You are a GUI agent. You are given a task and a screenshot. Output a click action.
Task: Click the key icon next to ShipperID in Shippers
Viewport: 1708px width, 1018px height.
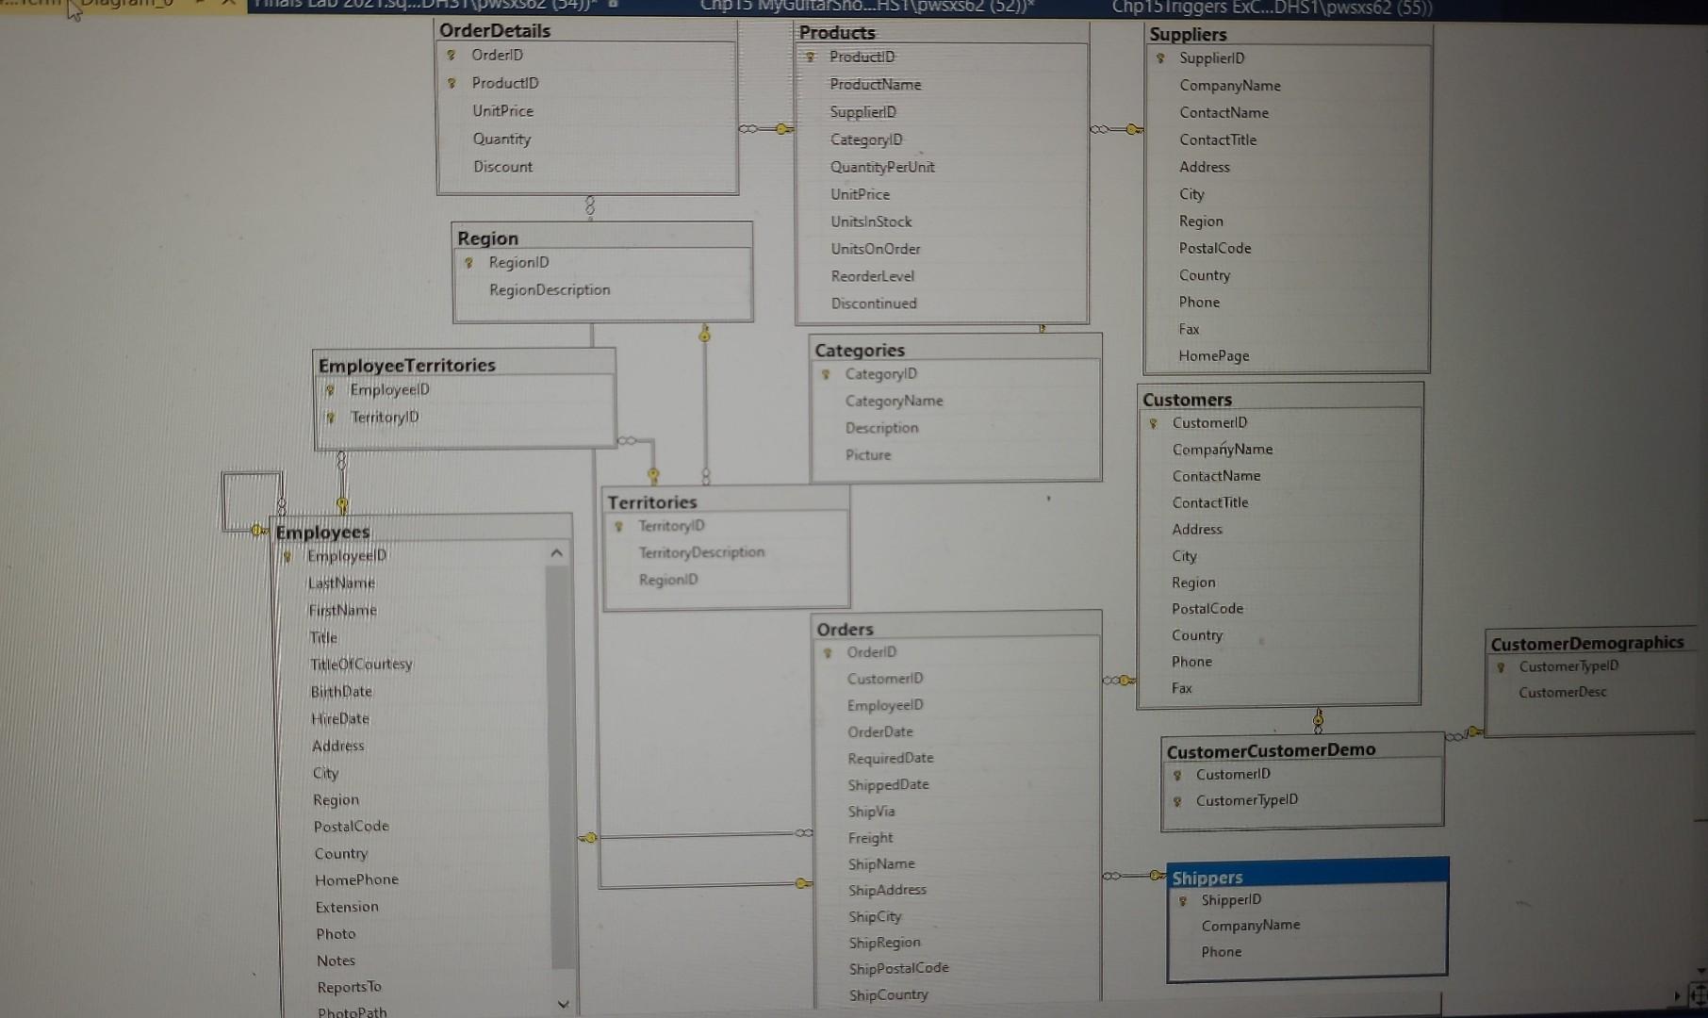(1183, 899)
